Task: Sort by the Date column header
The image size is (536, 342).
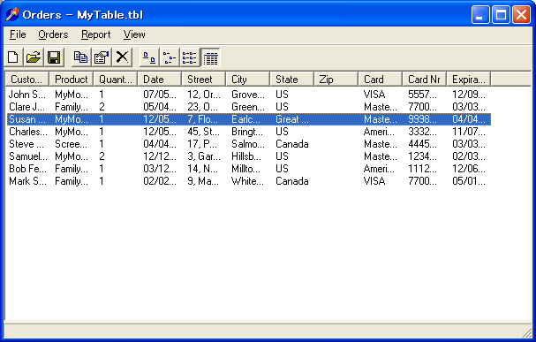Action: [x=159, y=80]
